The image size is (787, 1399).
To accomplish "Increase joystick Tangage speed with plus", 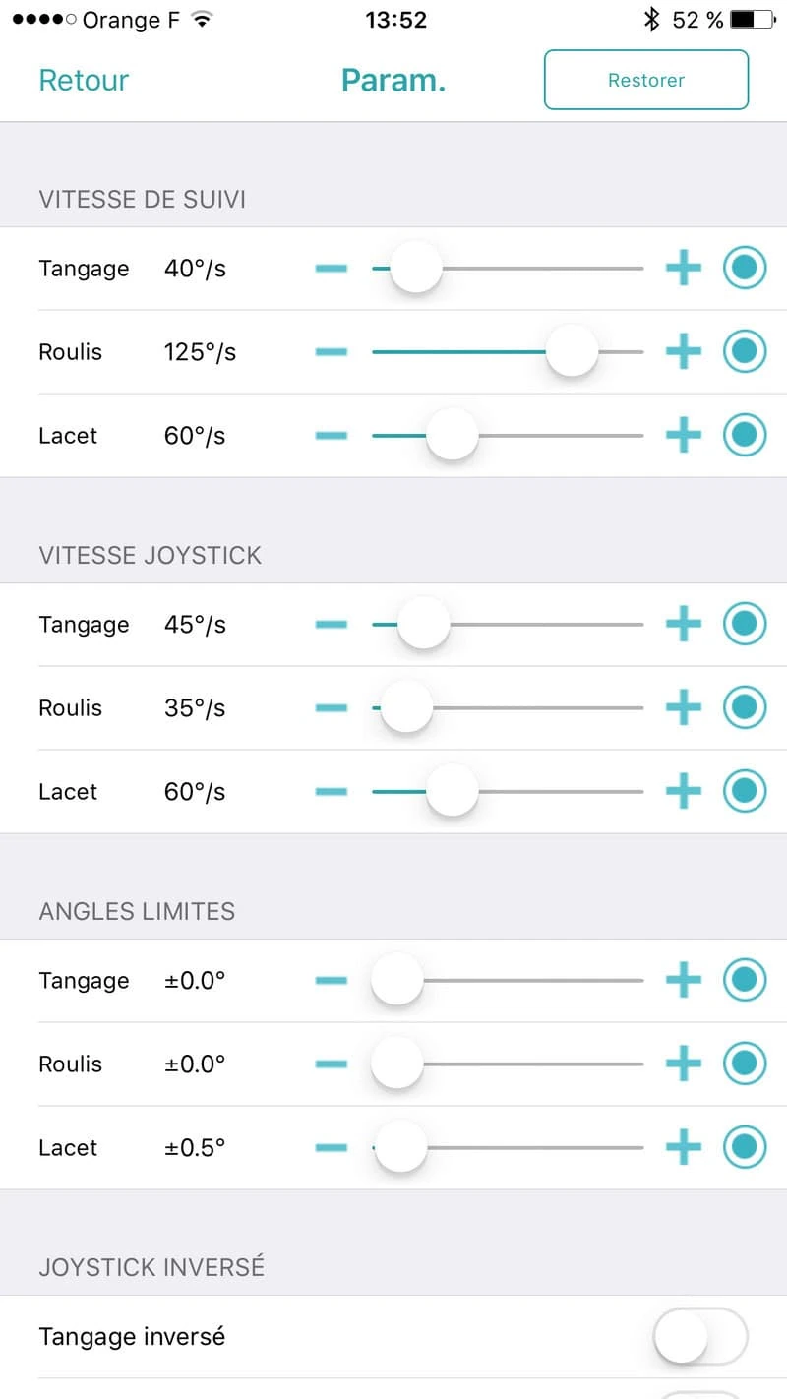I will click(x=684, y=624).
